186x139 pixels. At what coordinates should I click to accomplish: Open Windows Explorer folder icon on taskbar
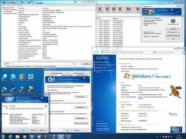click(x=17, y=136)
